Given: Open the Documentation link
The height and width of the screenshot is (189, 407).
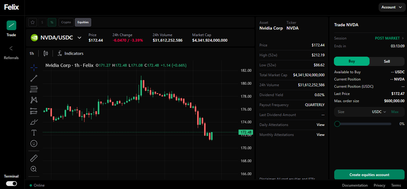Looking at the screenshot, I should (355, 185).
